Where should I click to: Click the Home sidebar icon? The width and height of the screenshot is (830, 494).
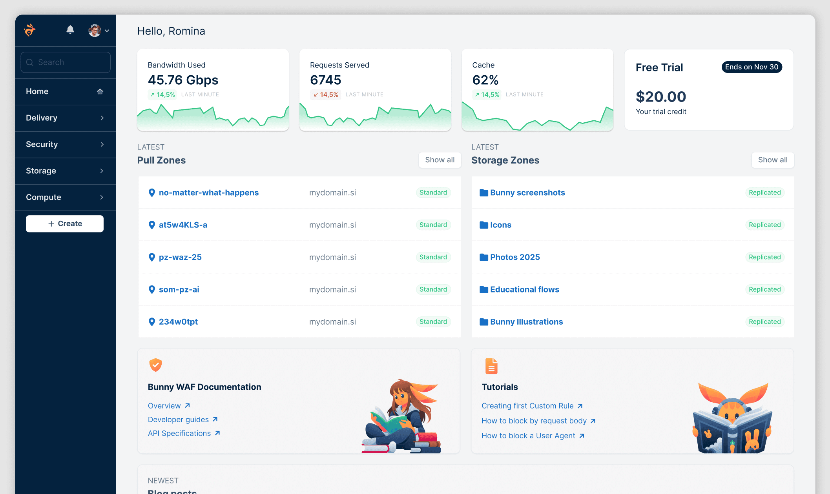[100, 91]
